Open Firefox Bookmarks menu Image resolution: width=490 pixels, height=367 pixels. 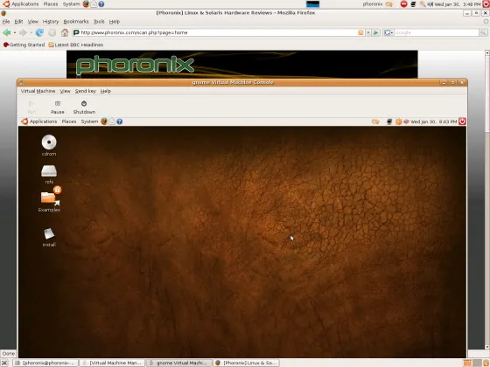click(76, 22)
